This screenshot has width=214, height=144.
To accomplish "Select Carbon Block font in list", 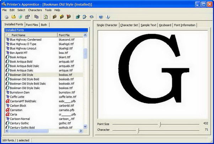I will click(x=18, y=106).
